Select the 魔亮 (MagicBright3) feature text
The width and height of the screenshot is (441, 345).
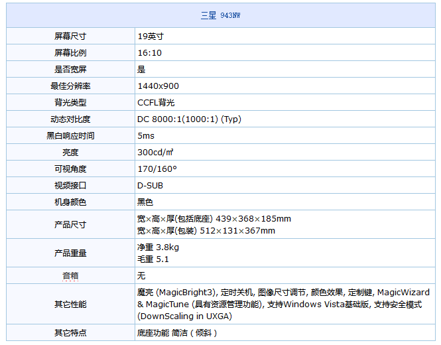coord(176,293)
